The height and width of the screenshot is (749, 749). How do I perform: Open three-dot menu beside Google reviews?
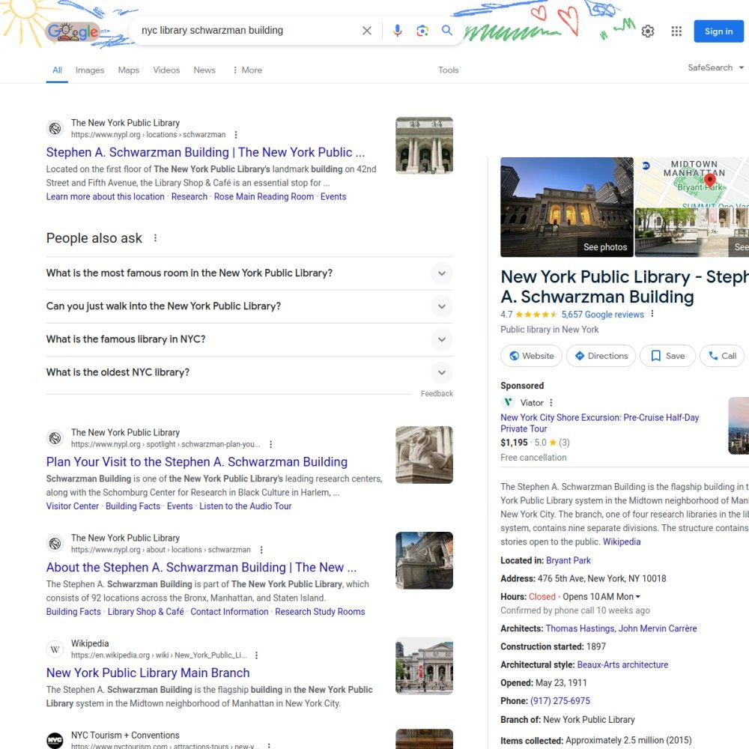pyautogui.click(x=652, y=315)
